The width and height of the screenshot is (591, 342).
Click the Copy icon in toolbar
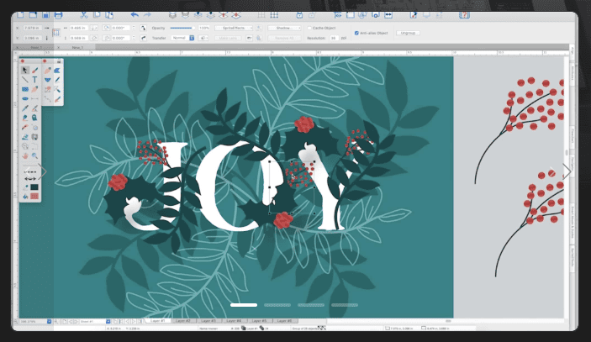click(97, 15)
